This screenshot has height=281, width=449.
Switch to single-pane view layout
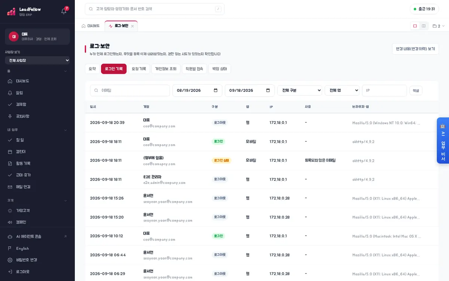(415, 26)
